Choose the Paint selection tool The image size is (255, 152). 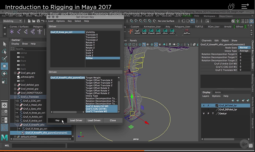coord(4,59)
